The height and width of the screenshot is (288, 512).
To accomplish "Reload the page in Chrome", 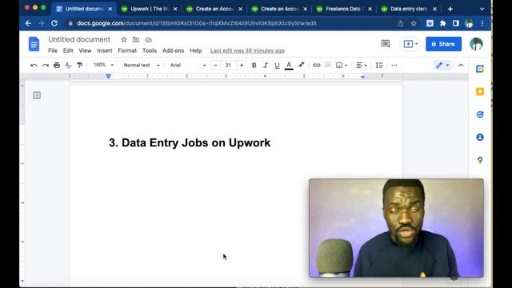I will [x=54, y=23].
